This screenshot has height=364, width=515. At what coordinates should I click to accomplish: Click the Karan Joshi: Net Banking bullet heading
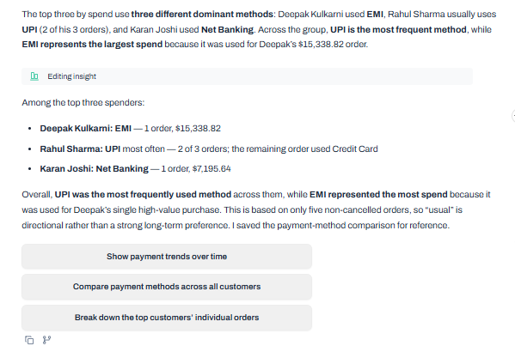[x=95, y=169]
